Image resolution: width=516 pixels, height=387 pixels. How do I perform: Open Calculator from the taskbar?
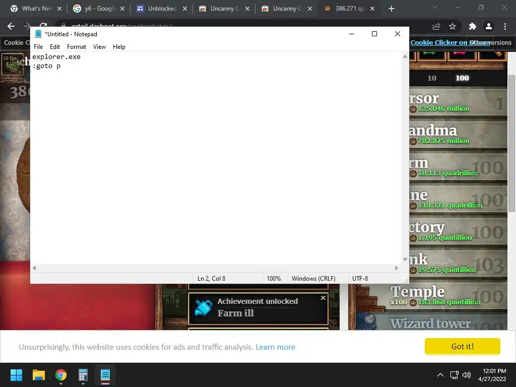pos(83,375)
